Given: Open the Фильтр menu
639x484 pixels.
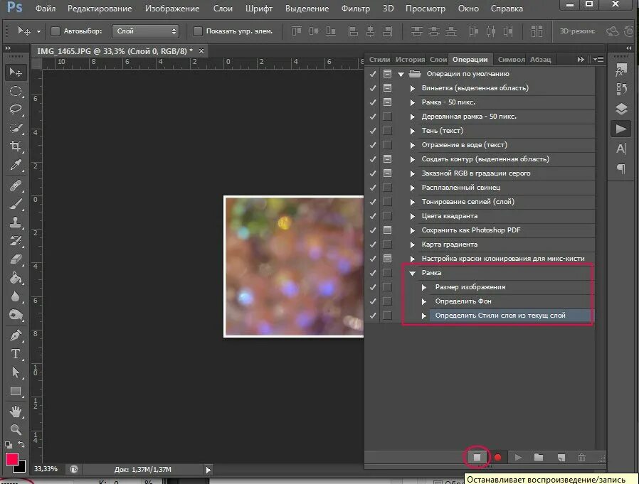Looking at the screenshot, I should coord(355,9).
